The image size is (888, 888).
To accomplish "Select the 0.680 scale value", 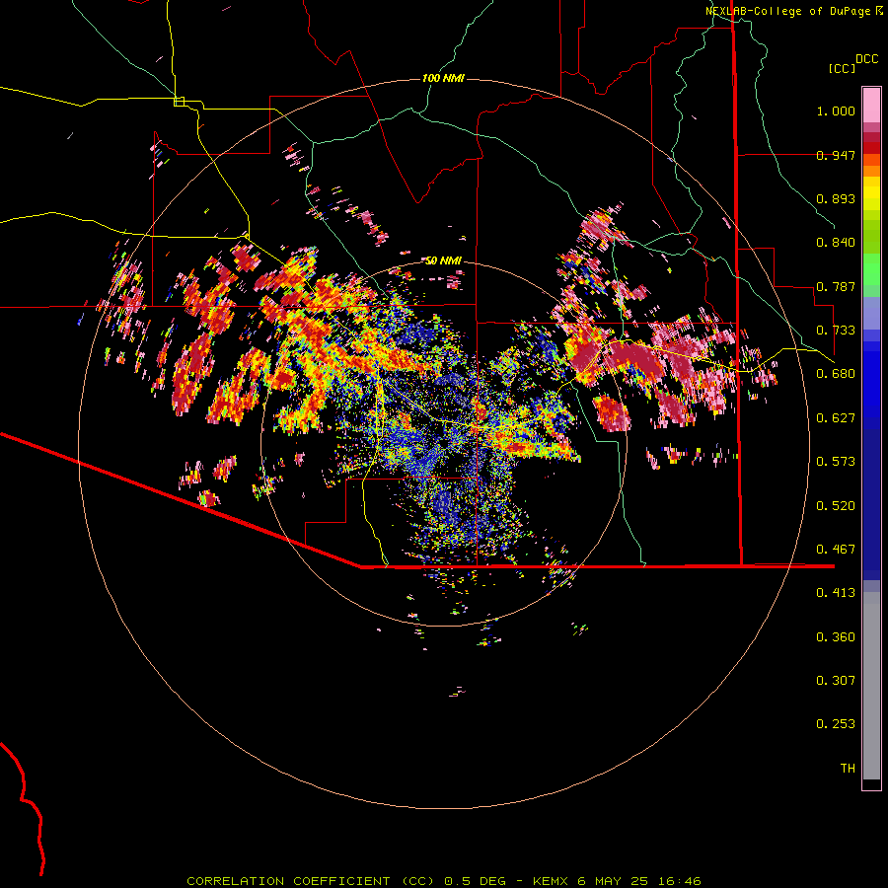I will 836,374.
